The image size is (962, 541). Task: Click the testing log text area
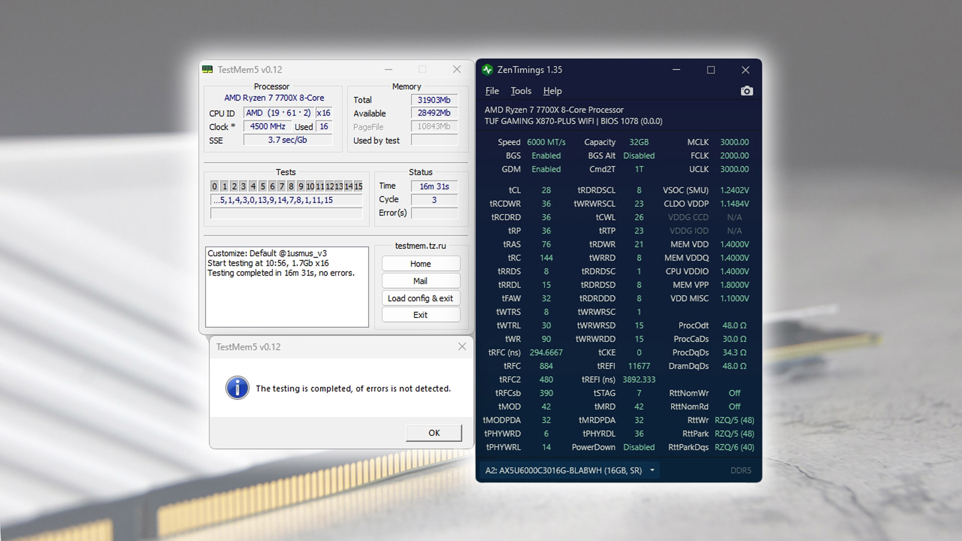click(x=287, y=287)
